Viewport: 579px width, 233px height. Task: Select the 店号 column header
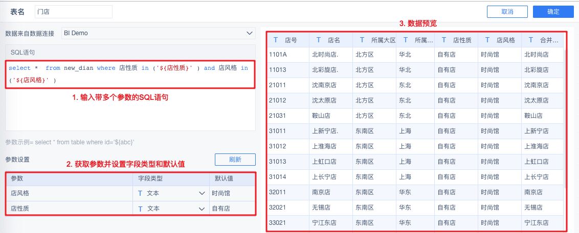287,40
